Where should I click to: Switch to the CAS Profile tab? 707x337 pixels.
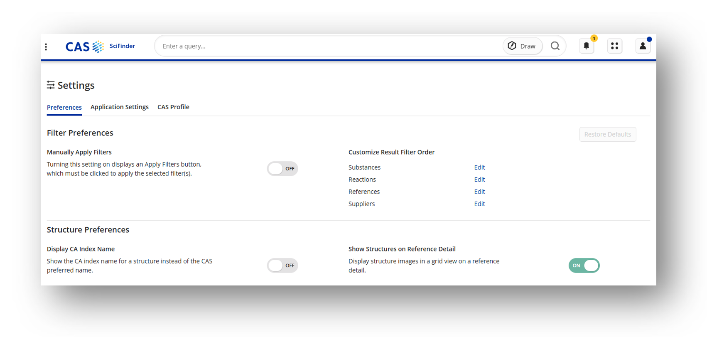(x=173, y=107)
